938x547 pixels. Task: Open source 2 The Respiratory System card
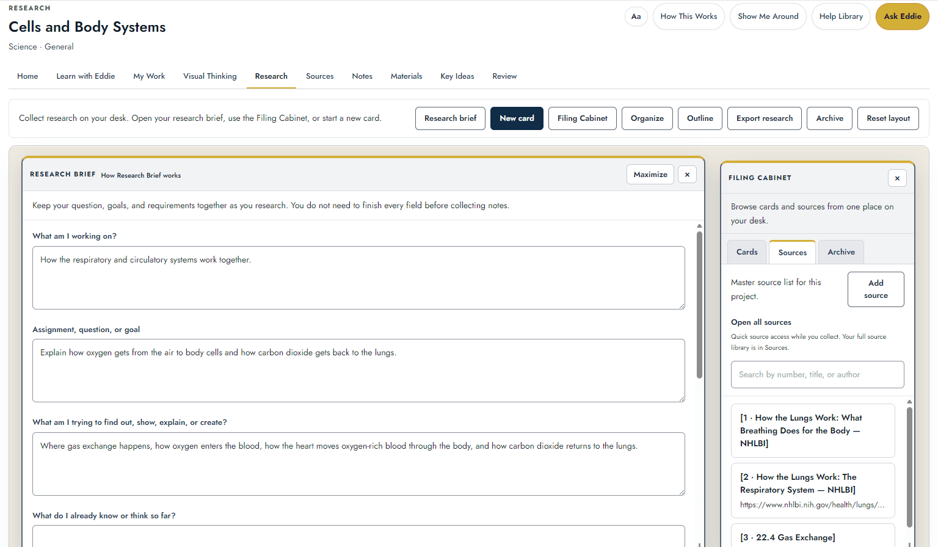[x=813, y=490]
